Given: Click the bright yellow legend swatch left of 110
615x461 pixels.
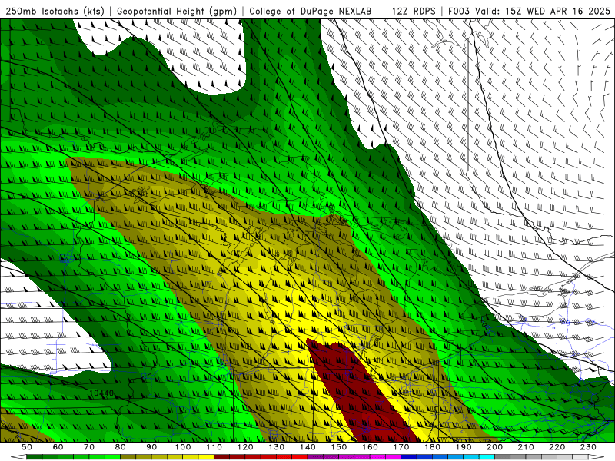Looking at the screenshot, I should pyautogui.click(x=206, y=457).
